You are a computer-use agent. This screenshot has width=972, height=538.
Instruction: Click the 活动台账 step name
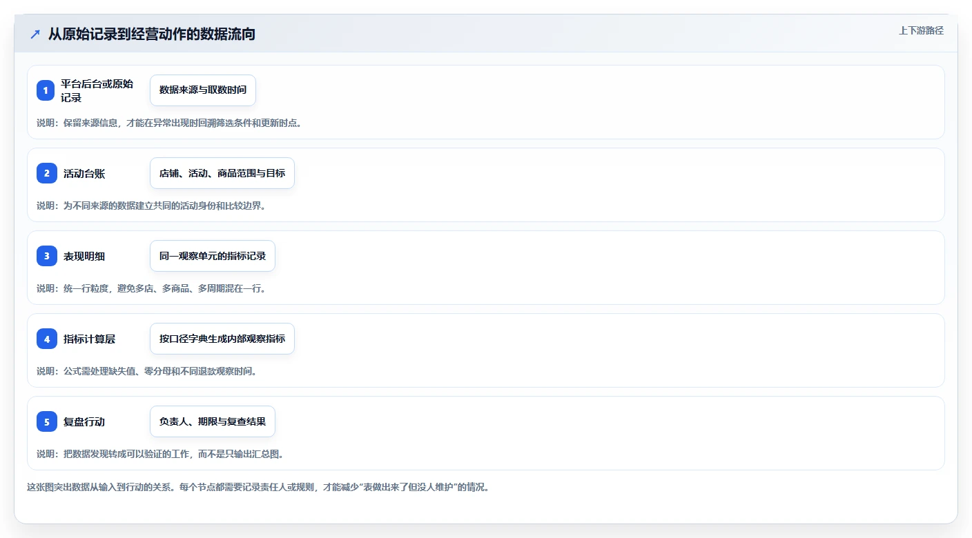[x=84, y=174]
